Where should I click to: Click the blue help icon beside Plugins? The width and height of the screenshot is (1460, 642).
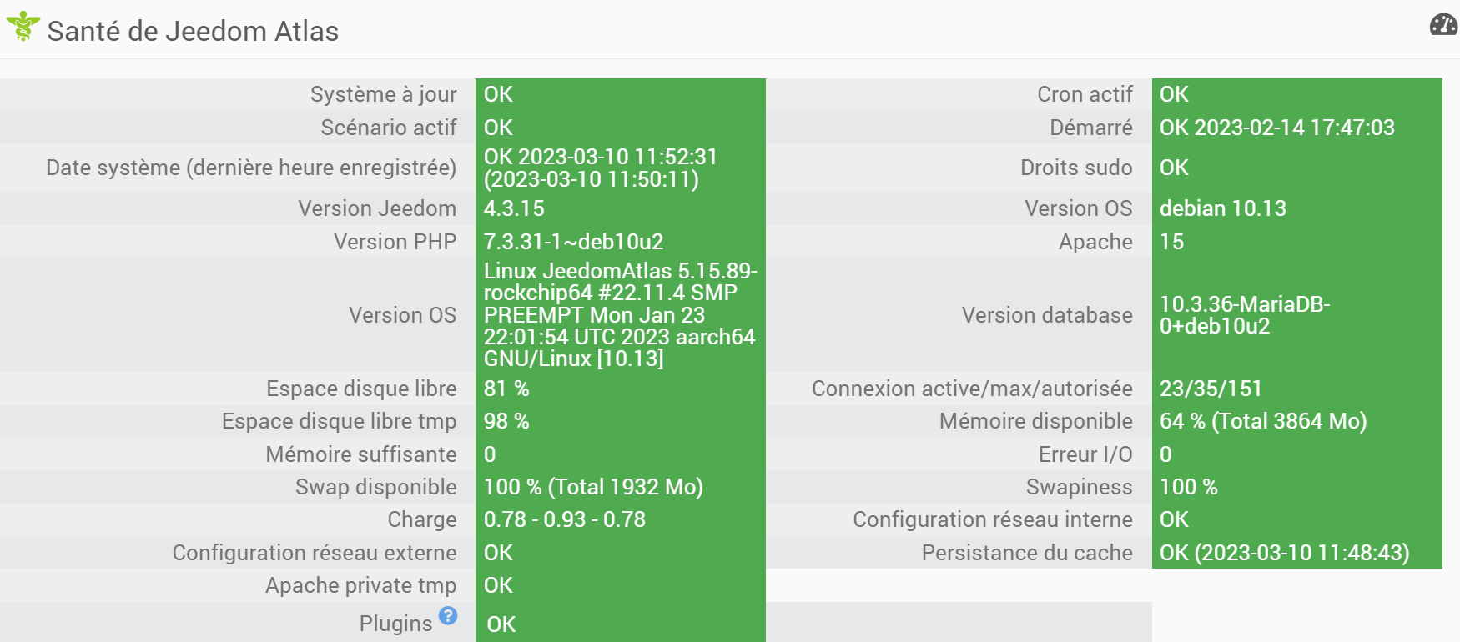[x=448, y=616]
